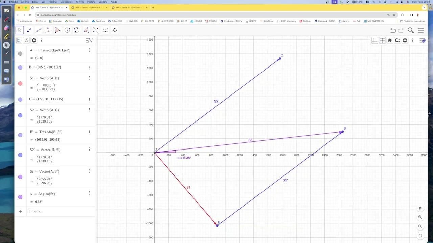Image resolution: width=433 pixels, height=243 pixels.
Task: Toggle visibility of point A
Action: pos(20,53)
